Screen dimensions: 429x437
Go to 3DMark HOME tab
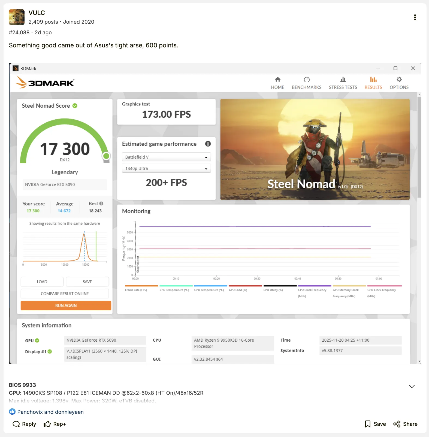pos(277,83)
